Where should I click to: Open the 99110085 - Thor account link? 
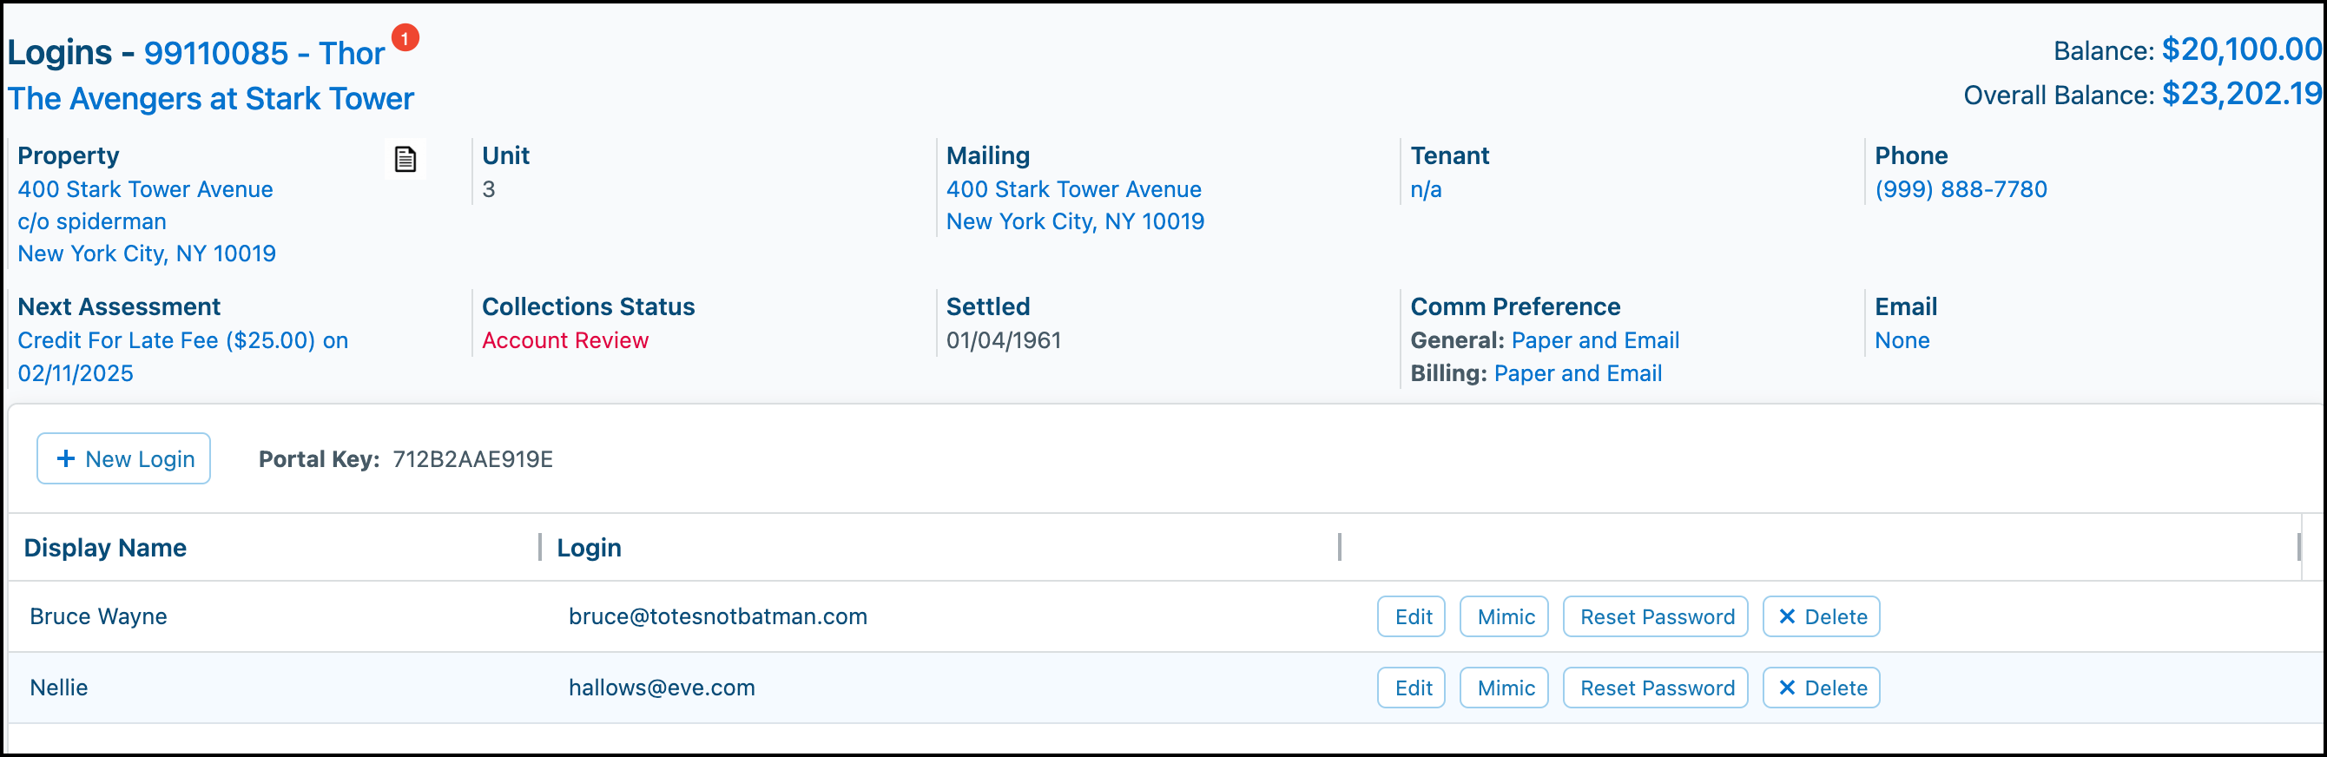coord(264,53)
